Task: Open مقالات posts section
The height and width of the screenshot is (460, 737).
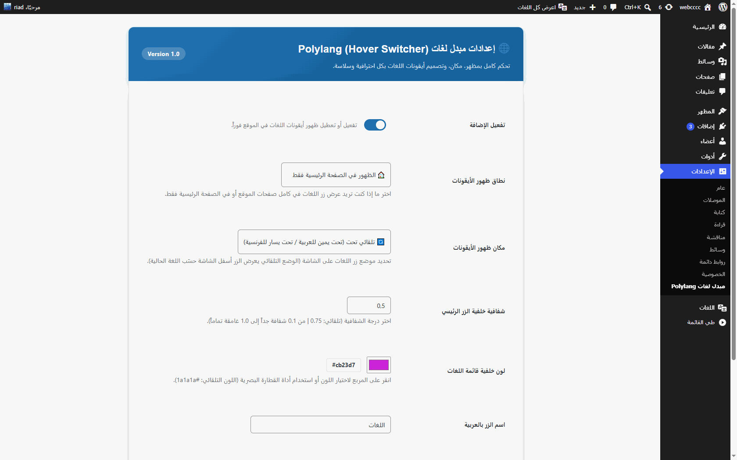Action: [695, 46]
